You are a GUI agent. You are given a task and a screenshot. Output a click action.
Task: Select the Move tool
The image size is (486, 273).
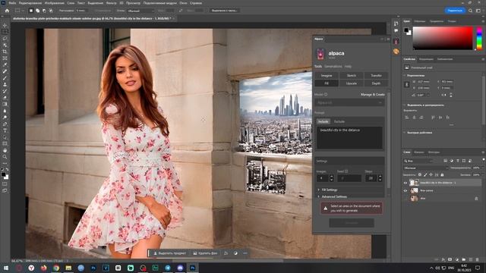pos(5,25)
